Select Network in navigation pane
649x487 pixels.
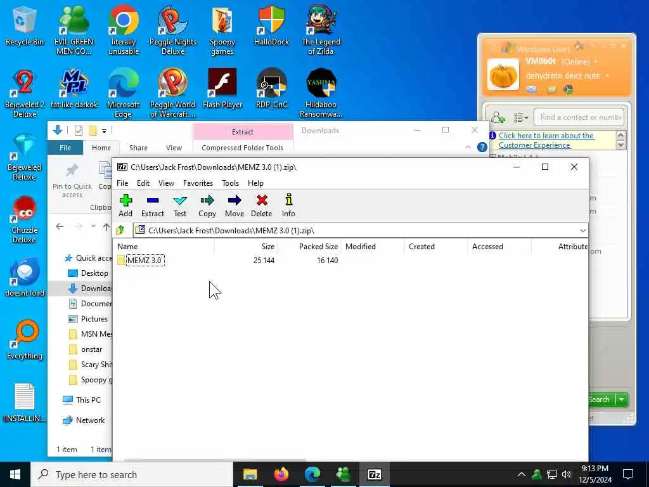(84, 420)
